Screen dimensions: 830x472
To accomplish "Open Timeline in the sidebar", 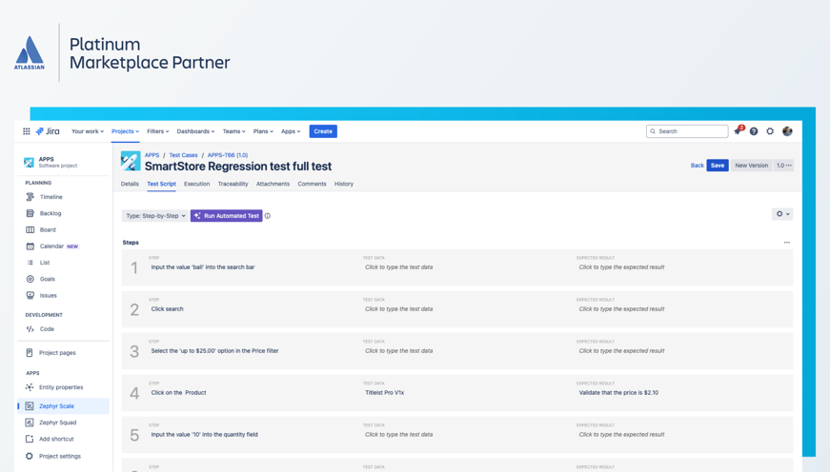I will [51, 197].
